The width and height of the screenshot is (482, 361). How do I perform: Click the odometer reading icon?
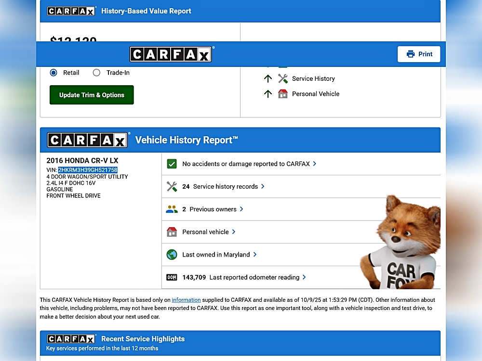coord(172,277)
